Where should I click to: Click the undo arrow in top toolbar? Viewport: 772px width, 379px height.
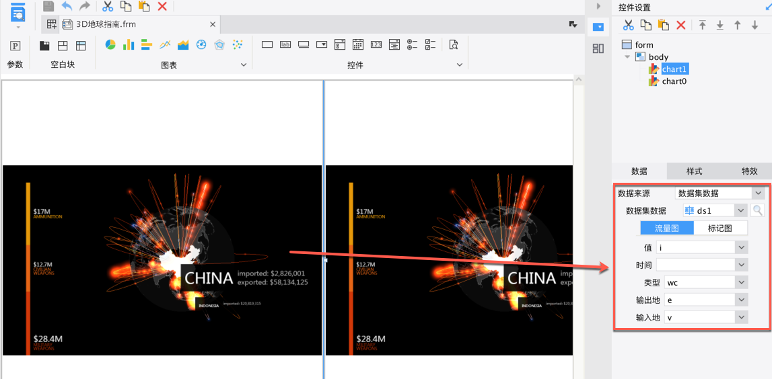67,6
